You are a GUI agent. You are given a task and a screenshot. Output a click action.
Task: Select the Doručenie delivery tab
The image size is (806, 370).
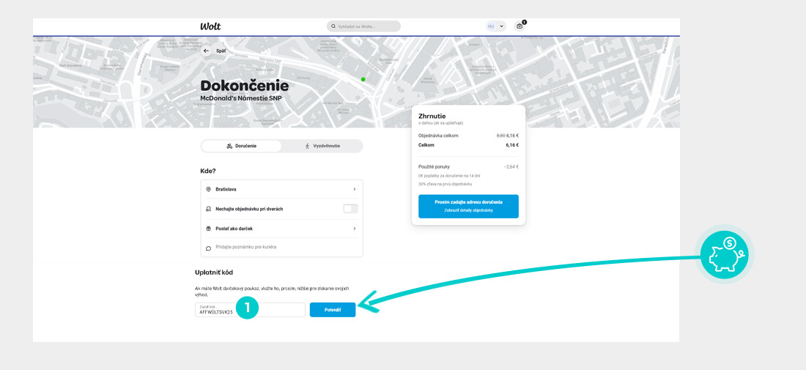(242, 146)
